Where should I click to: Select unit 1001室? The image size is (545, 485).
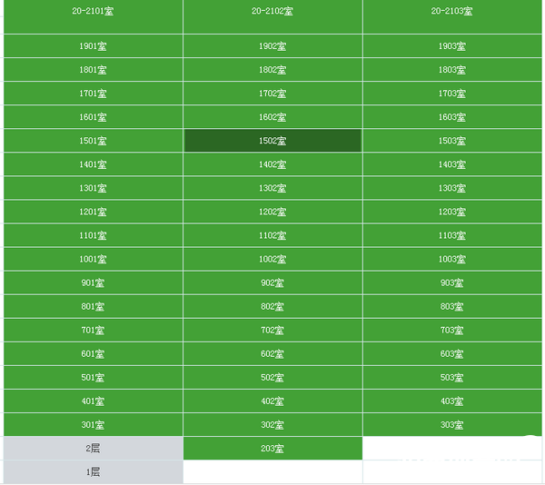point(94,259)
